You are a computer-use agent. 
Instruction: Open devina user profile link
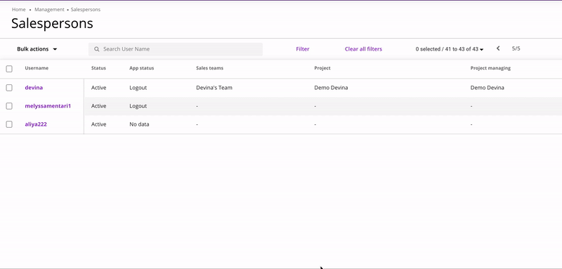tap(34, 87)
